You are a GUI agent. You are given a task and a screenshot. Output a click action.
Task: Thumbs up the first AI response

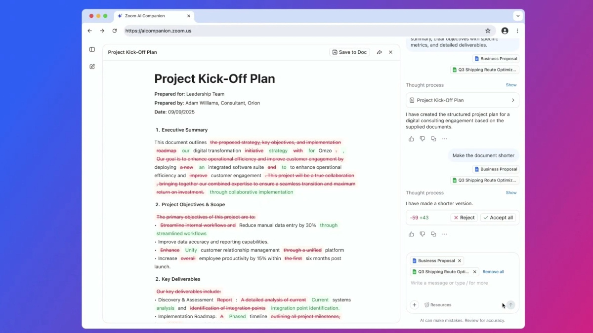pos(411,139)
